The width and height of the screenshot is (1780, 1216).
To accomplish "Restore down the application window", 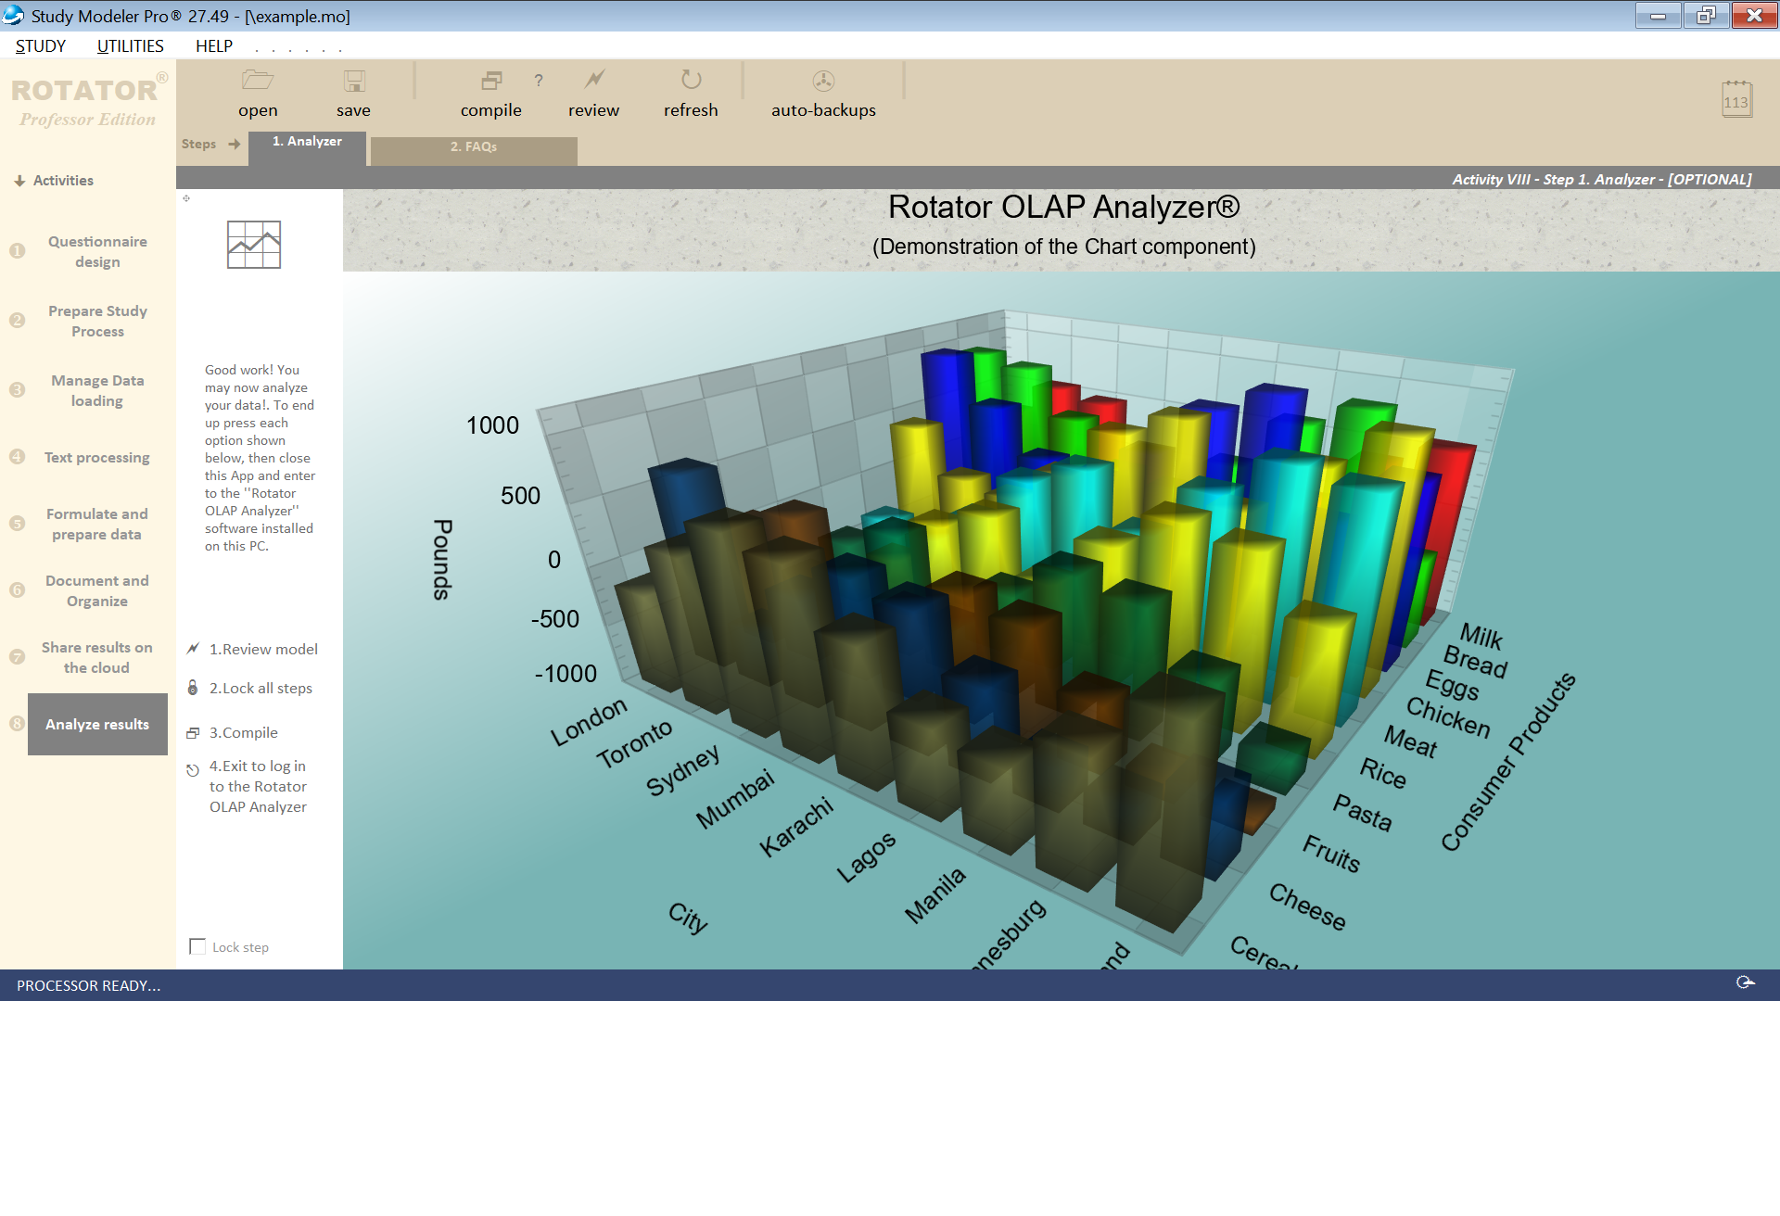I will 1706,16.
